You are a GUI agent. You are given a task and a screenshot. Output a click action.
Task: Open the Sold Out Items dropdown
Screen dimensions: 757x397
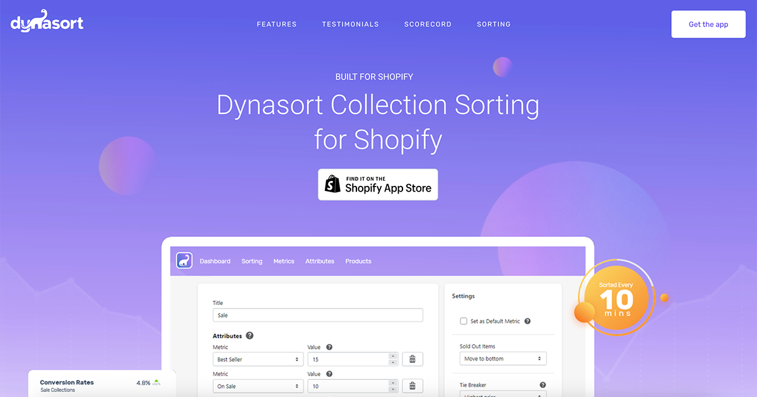[x=503, y=358]
